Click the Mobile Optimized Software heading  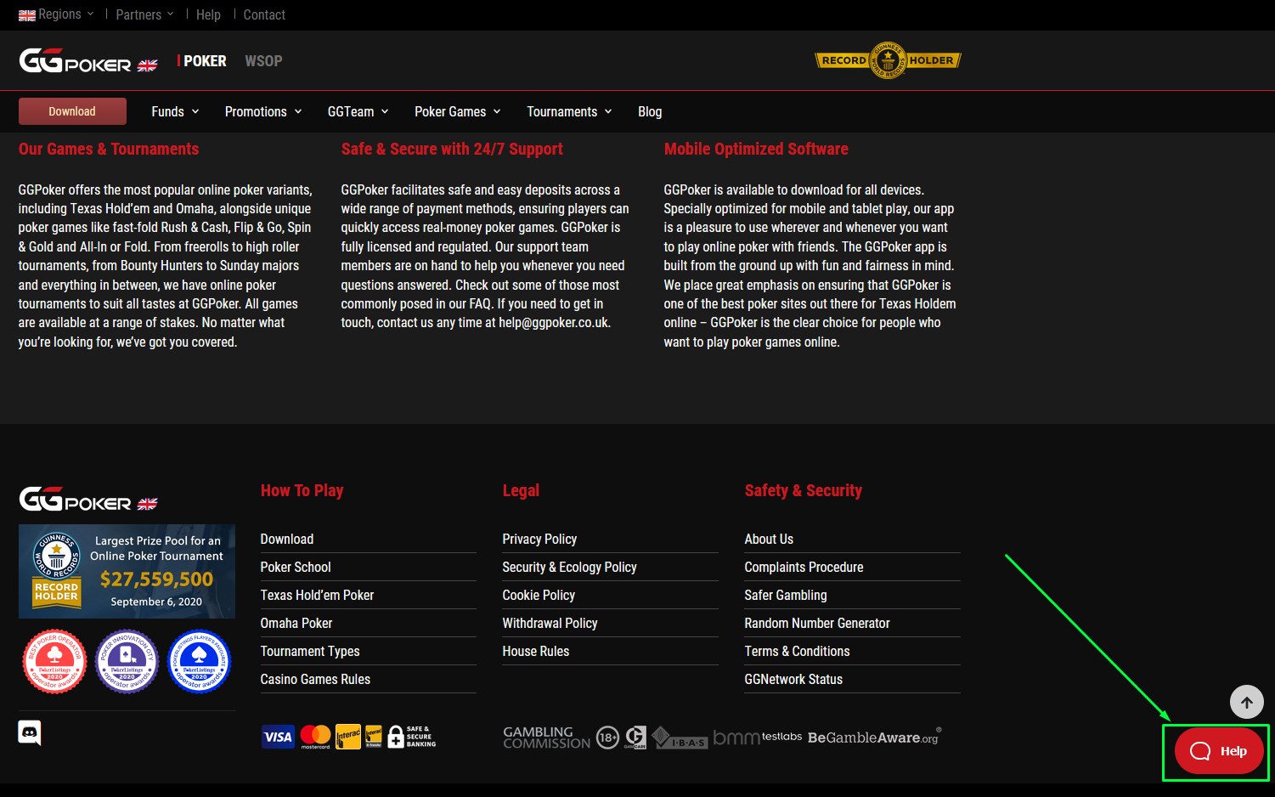[x=756, y=149]
